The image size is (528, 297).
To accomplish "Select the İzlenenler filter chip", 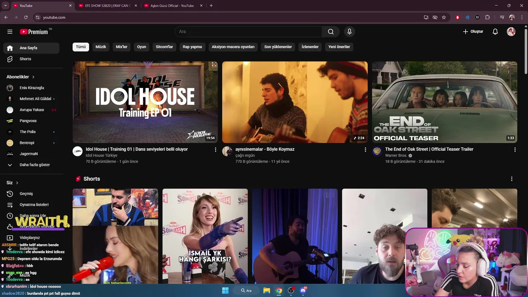I will pyautogui.click(x=310, y=47).
